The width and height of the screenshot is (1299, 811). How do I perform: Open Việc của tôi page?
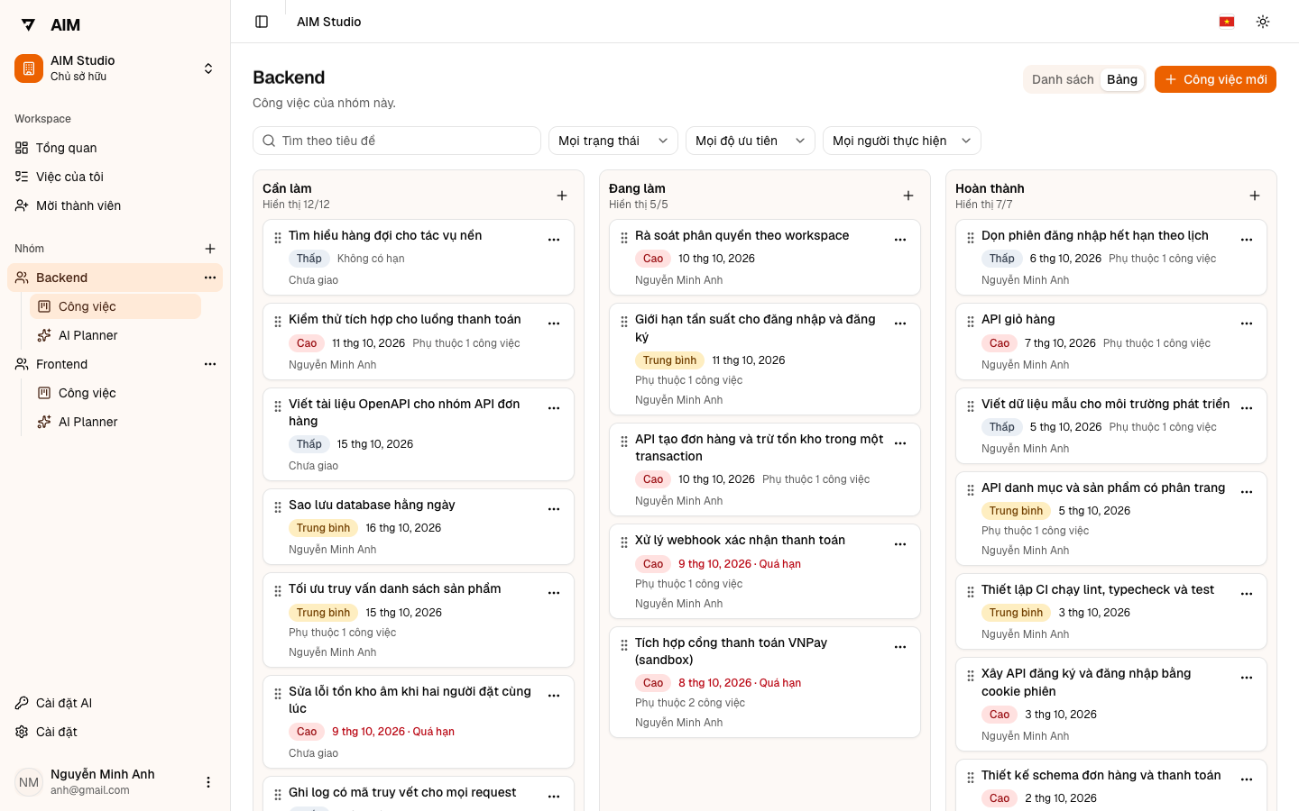click(115, 177)
